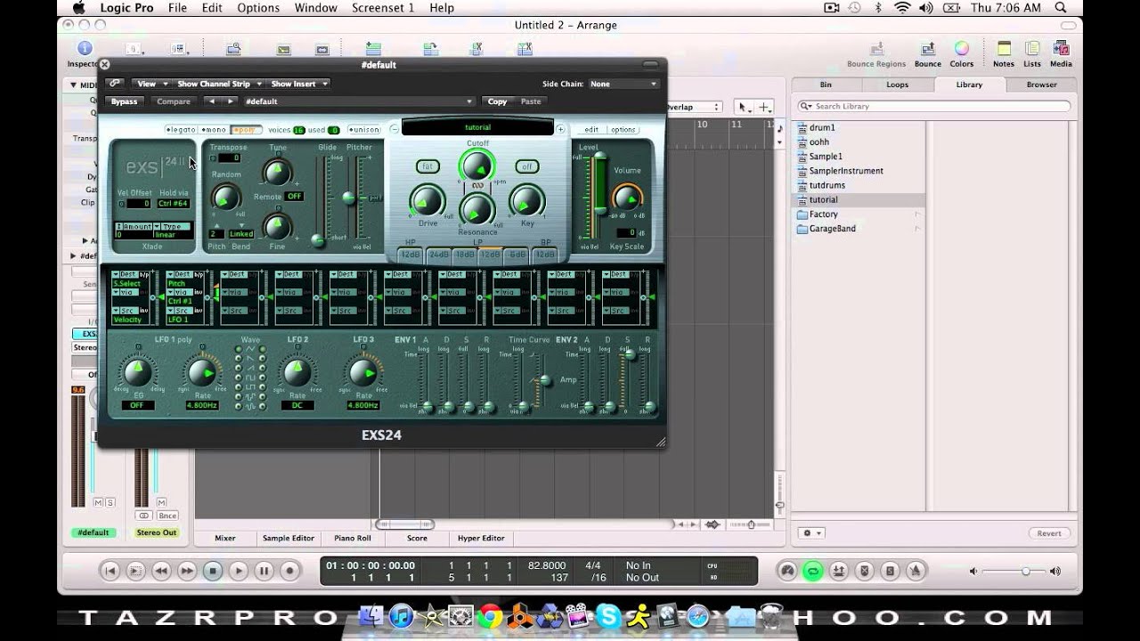Click the EXS24 options button
This screenshot has height=641, width=1140.
click(623, 130)
